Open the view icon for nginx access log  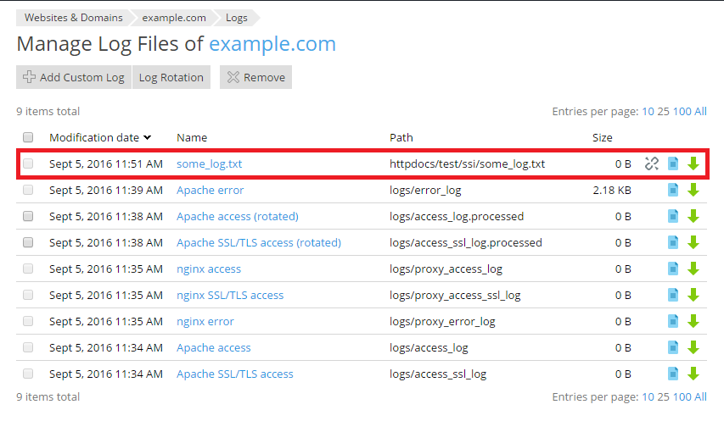pyautogui.click(x=673, y=269)
